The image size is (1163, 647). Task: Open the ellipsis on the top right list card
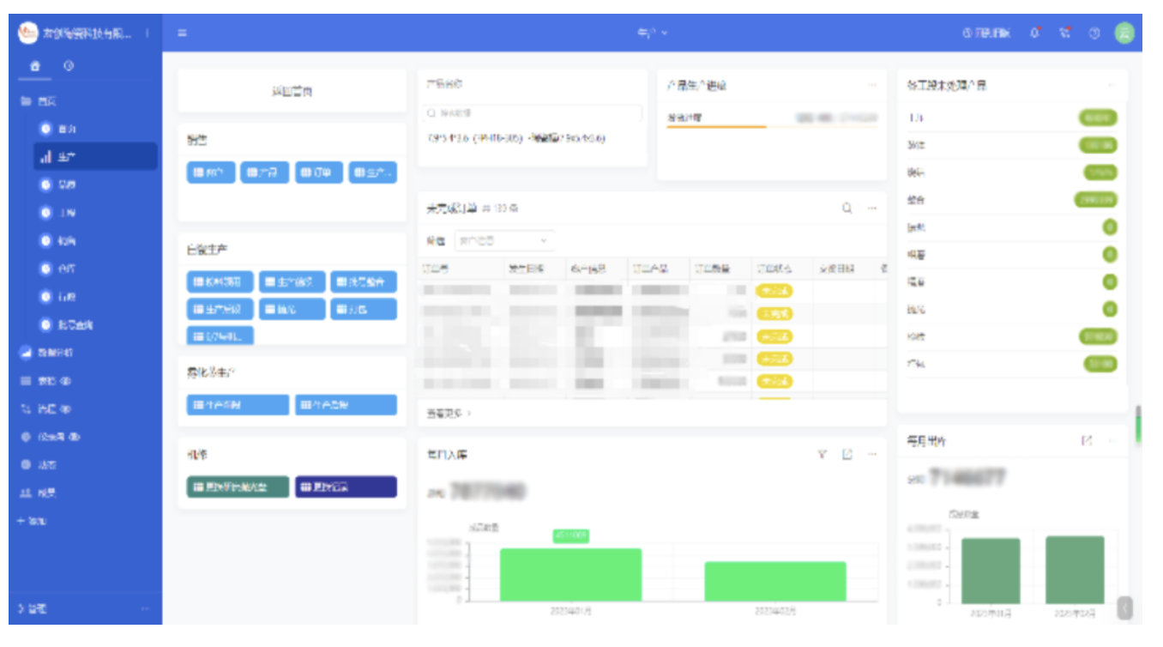[x=1112, y=85]
